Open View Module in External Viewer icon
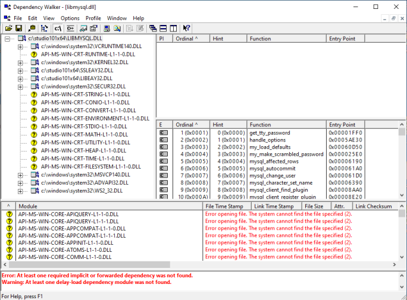 click(83, 29)
